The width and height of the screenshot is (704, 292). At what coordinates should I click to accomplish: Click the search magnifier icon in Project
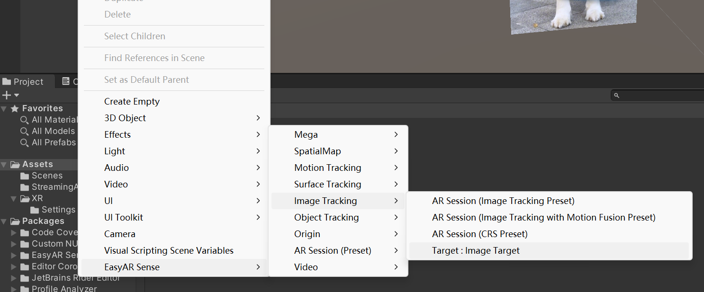pyautogui.click(x=616, y=96)
